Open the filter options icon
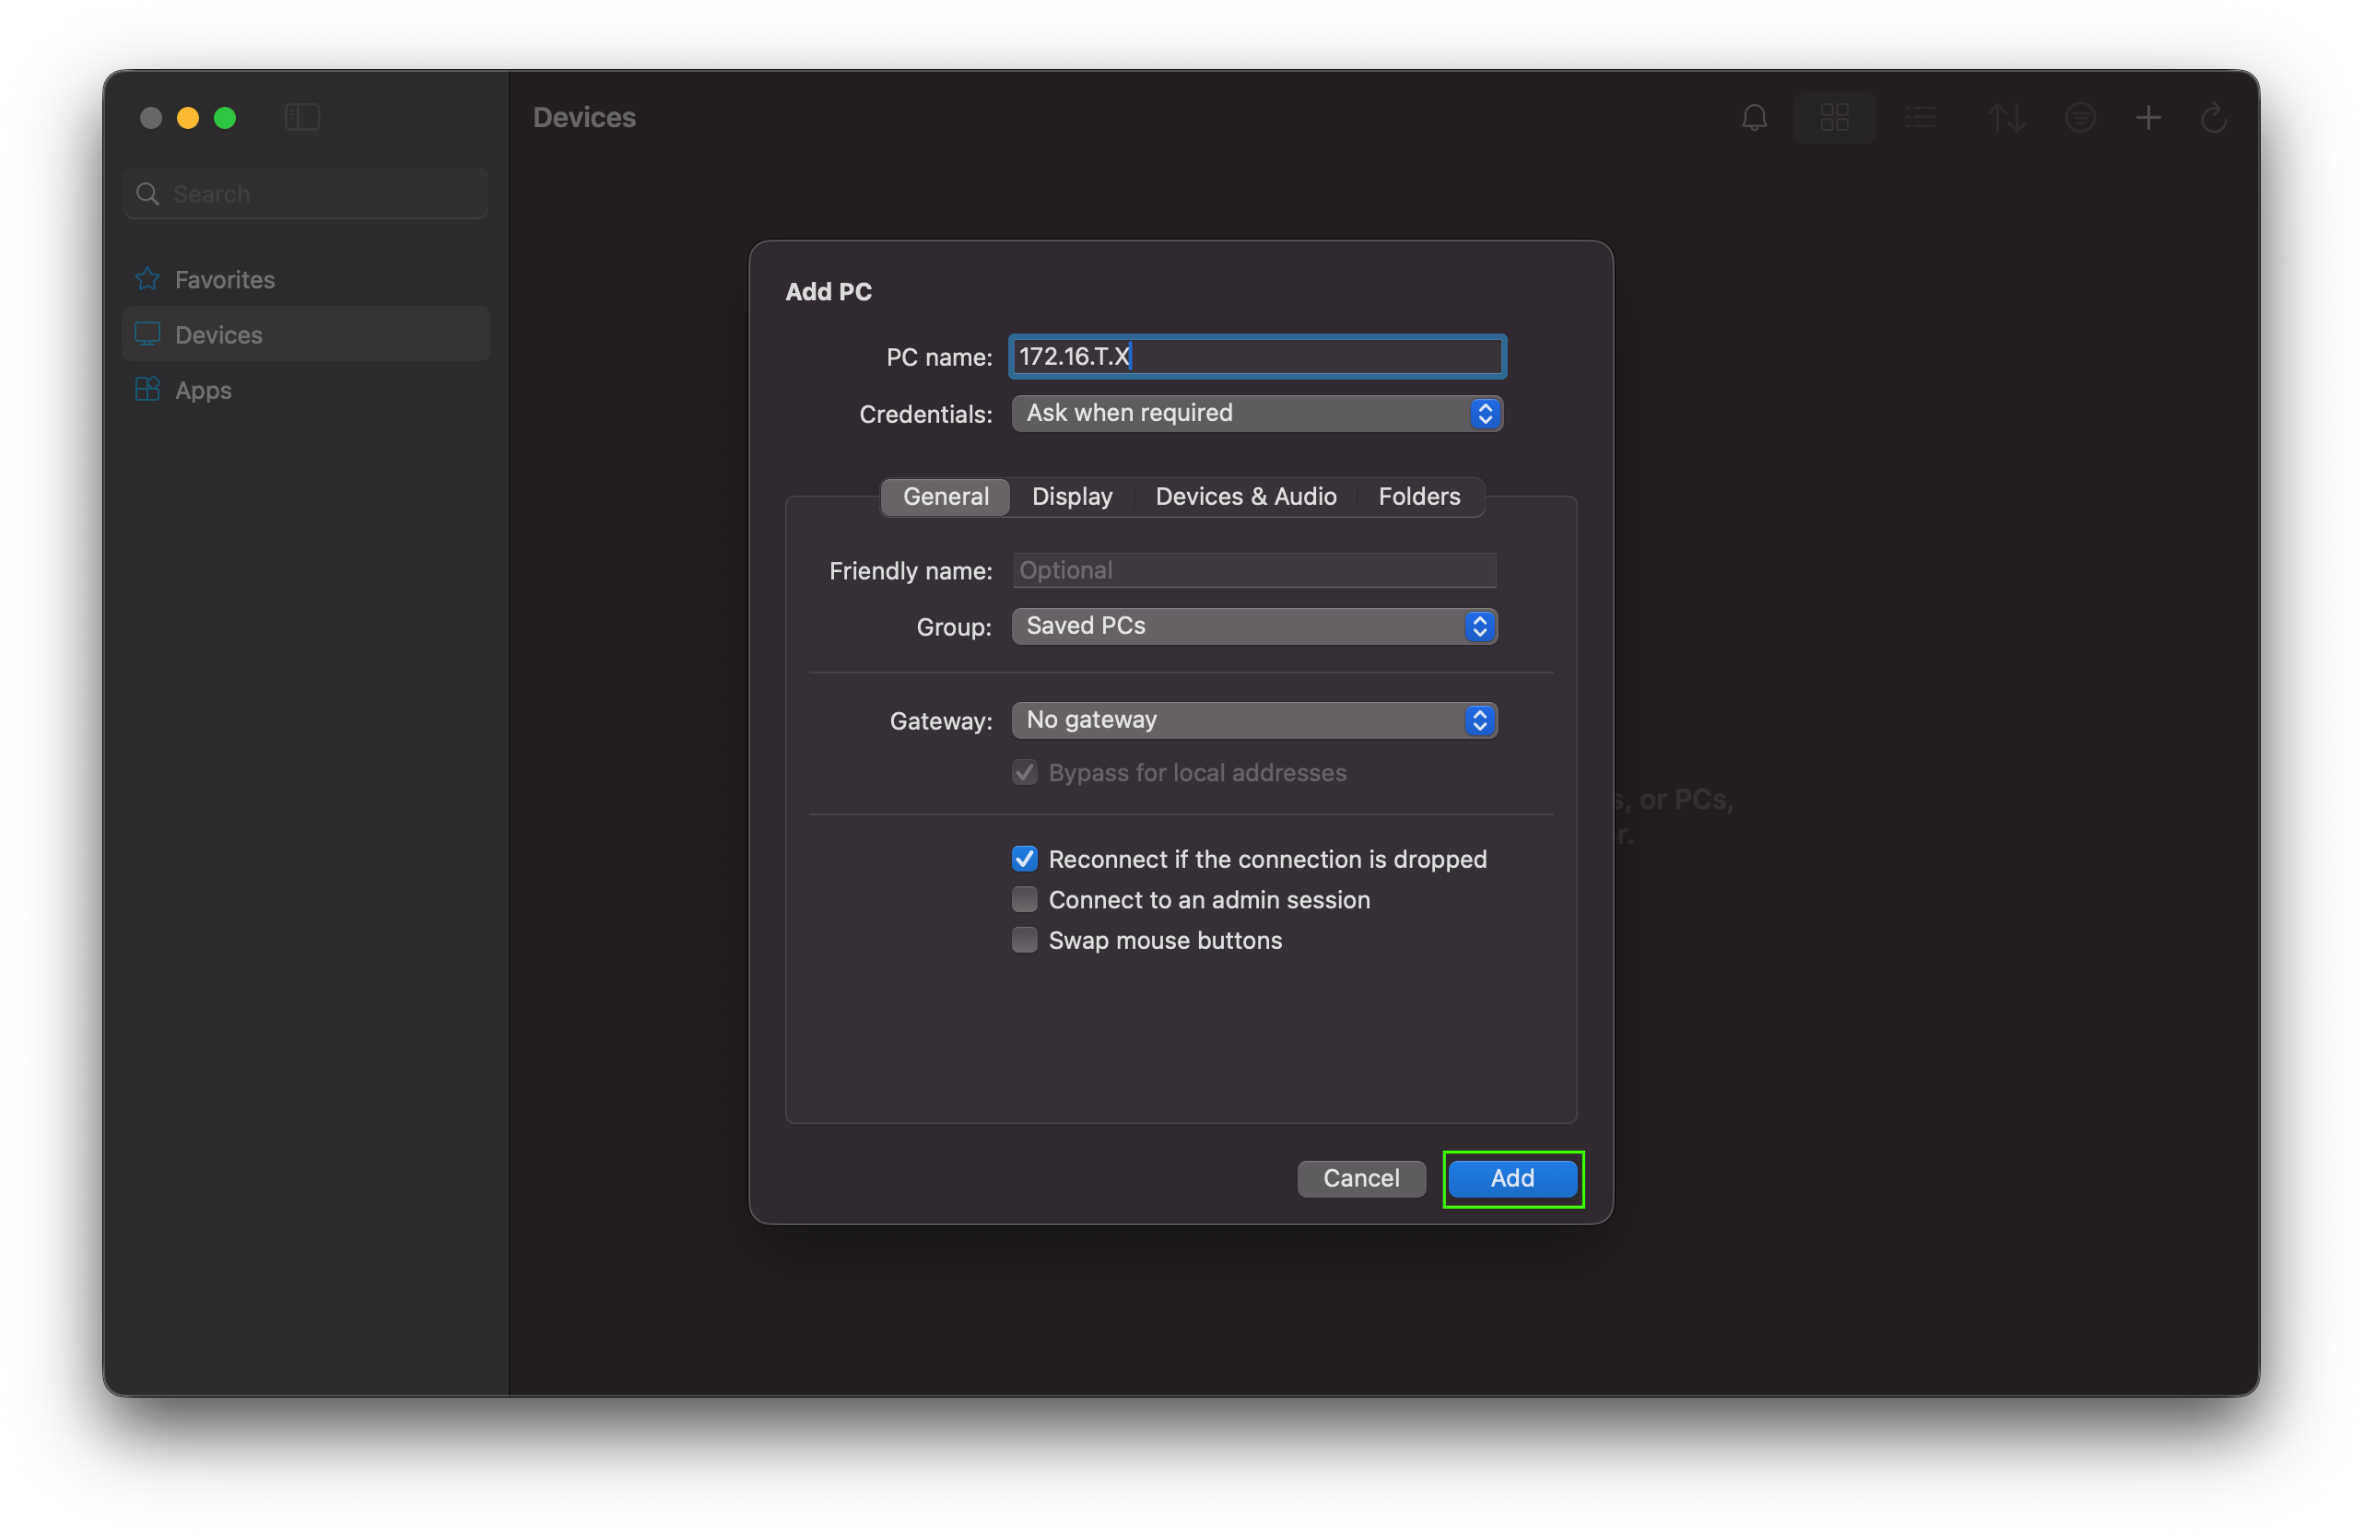Viewport: 2363px width, 1533px height. [2079, 118]
